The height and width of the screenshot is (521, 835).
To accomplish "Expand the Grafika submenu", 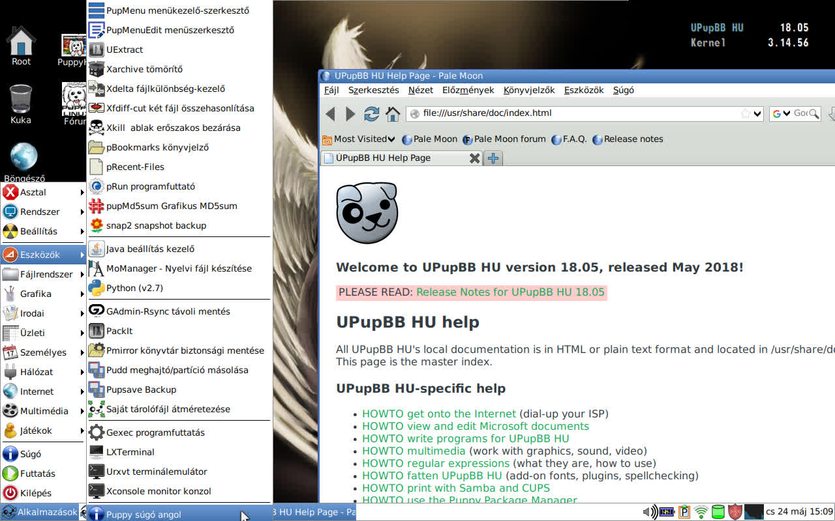I will [44, 294].
